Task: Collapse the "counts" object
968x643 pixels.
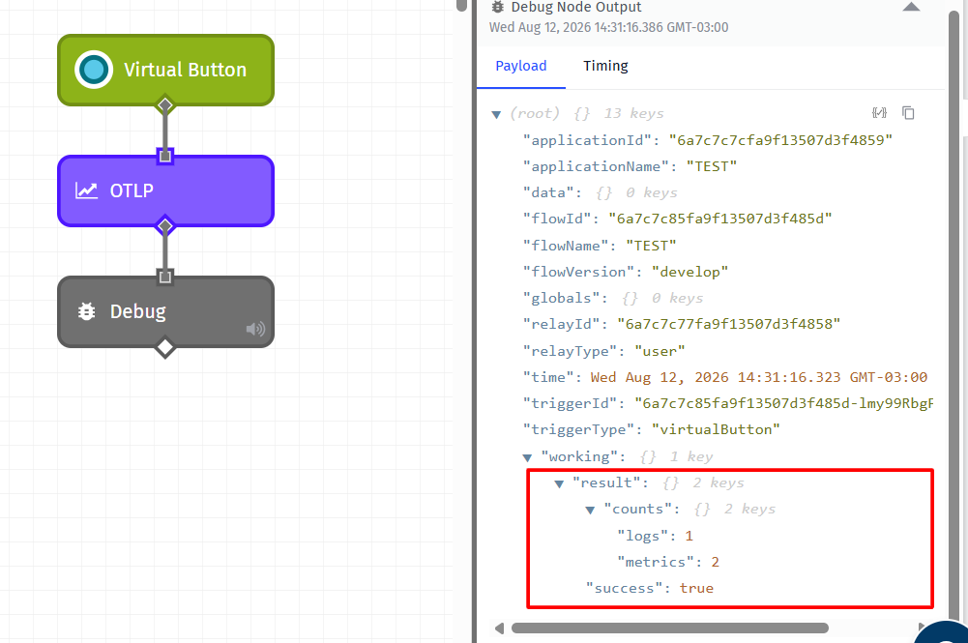Action: 590,511
